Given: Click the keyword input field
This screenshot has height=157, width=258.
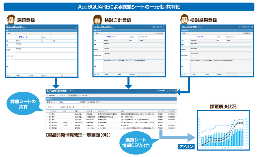Looking at the screenshot, I should [91, 107].
